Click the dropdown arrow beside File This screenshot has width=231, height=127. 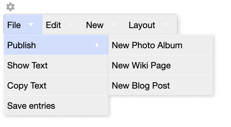pos(31,25)
